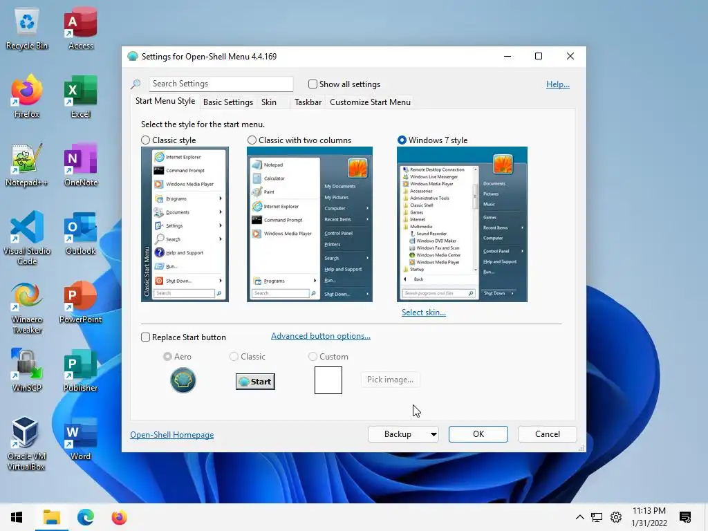708x531 pixels.
Task: Click the Select skin link
Action: coord(424,313)
